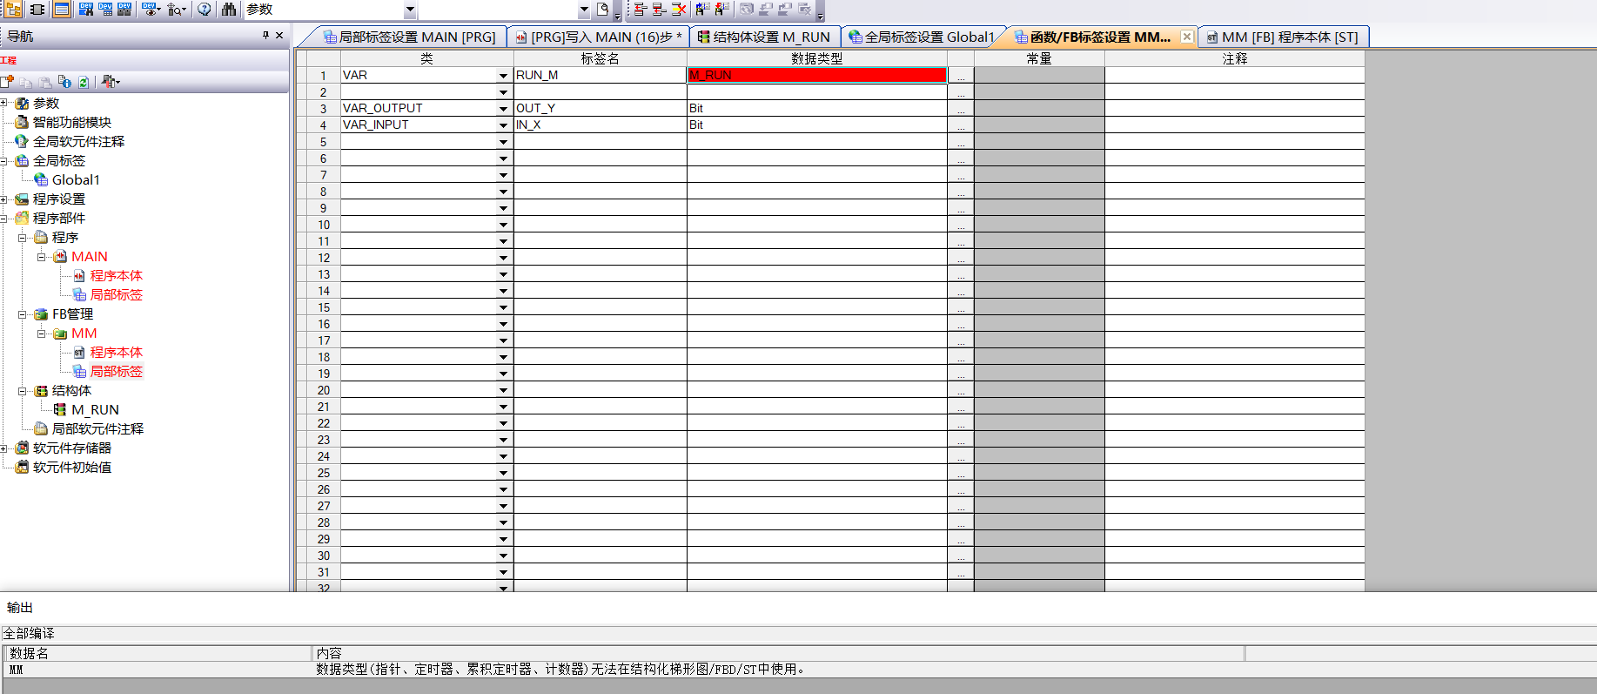This screenshot has width=1597, height=694.
Task: Click the new data icon in navigation toolbar
Action: point(8,82)
